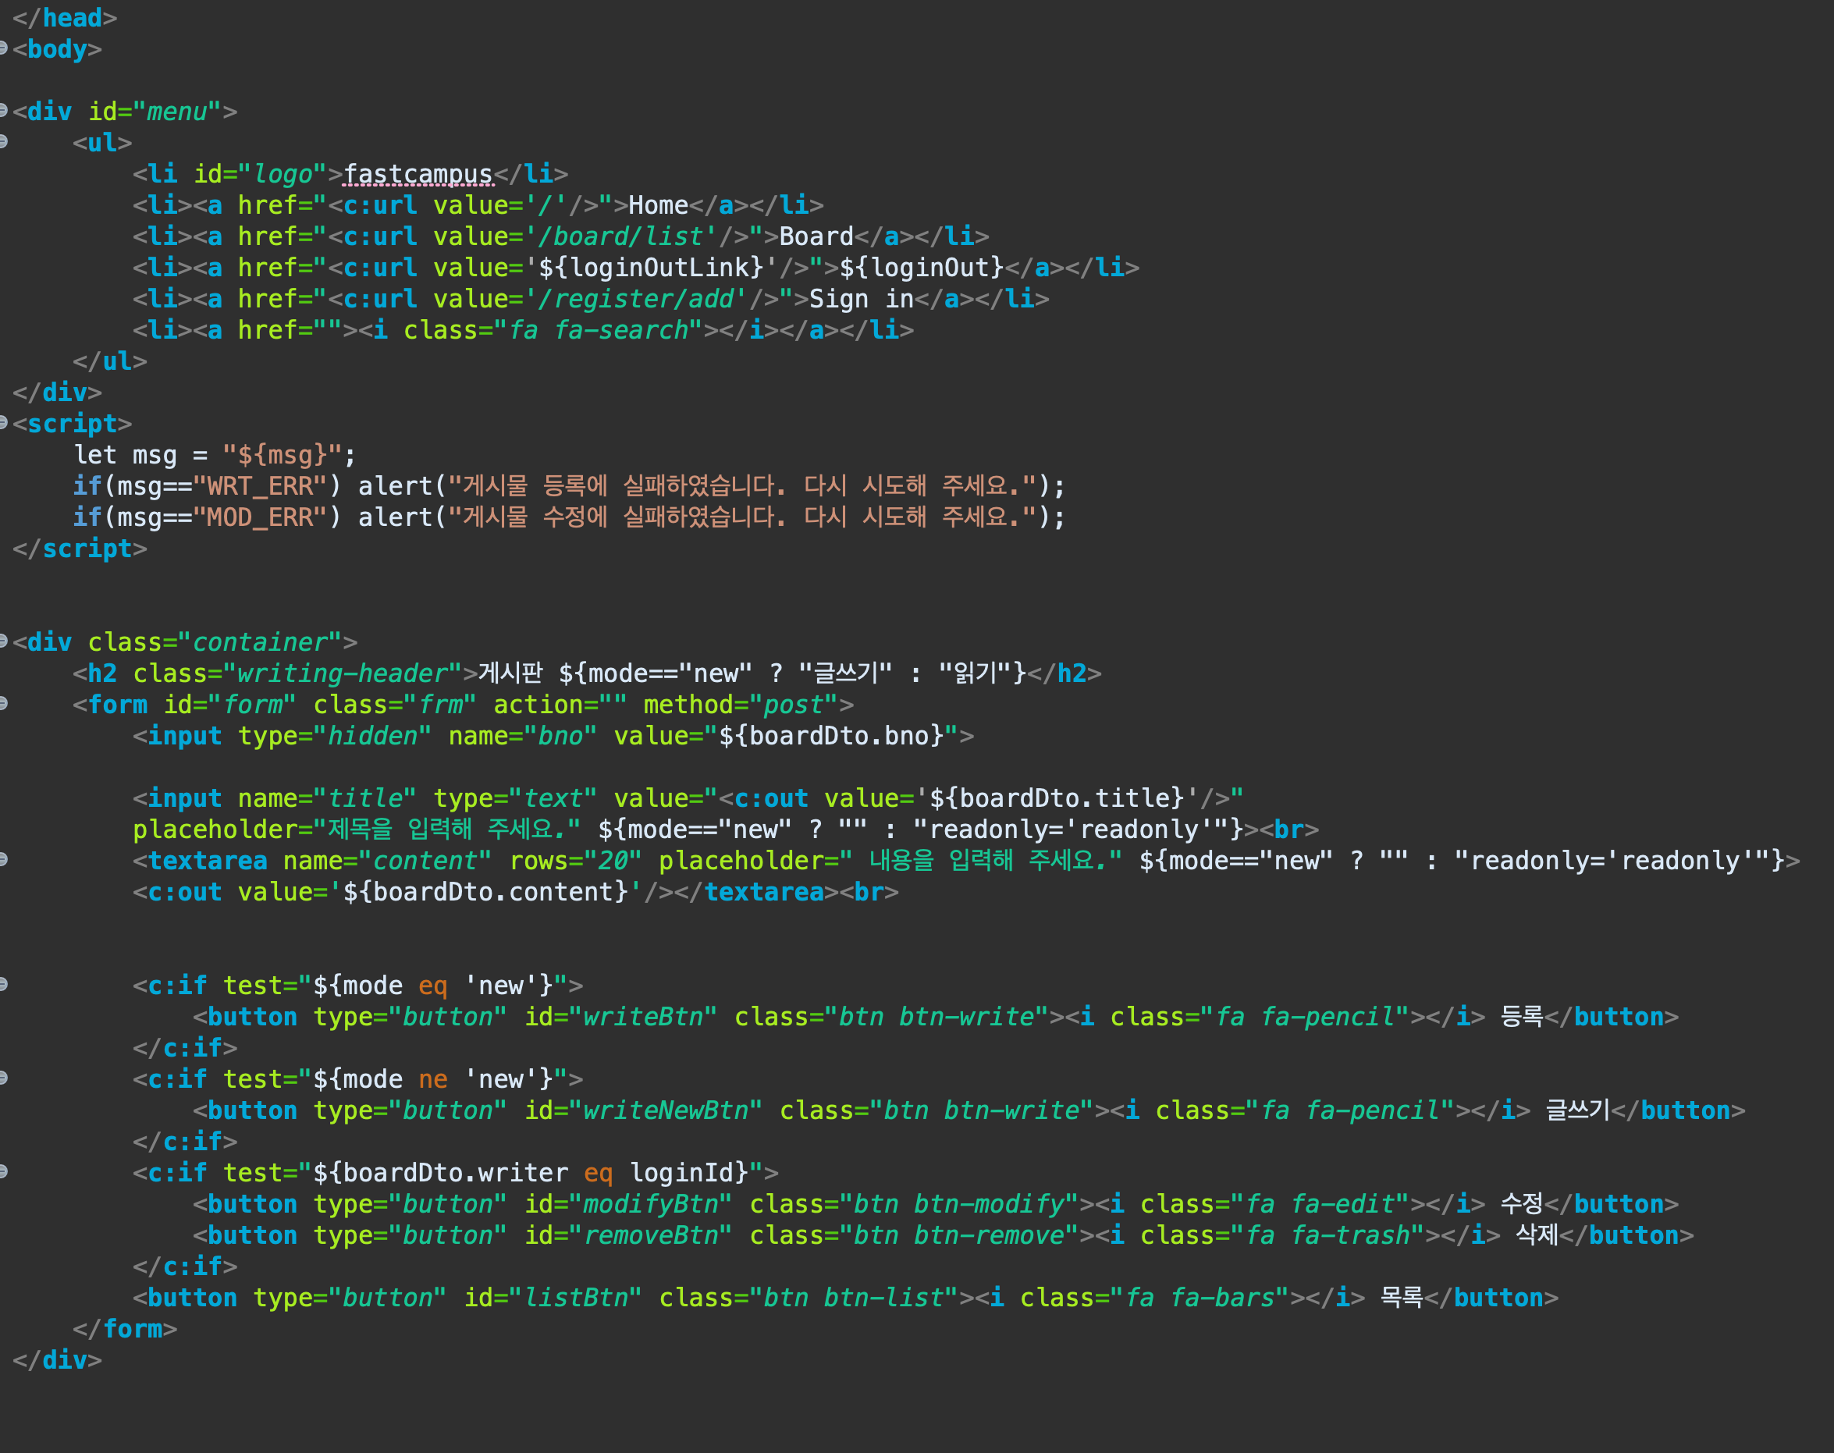Viewport: 1834px width, 1453px height.
Task: Collapse the body tag fold marker
Action: 3,48
